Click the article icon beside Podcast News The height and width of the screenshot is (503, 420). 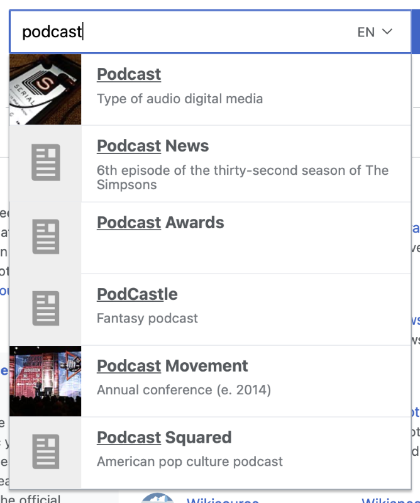(45, 163)
